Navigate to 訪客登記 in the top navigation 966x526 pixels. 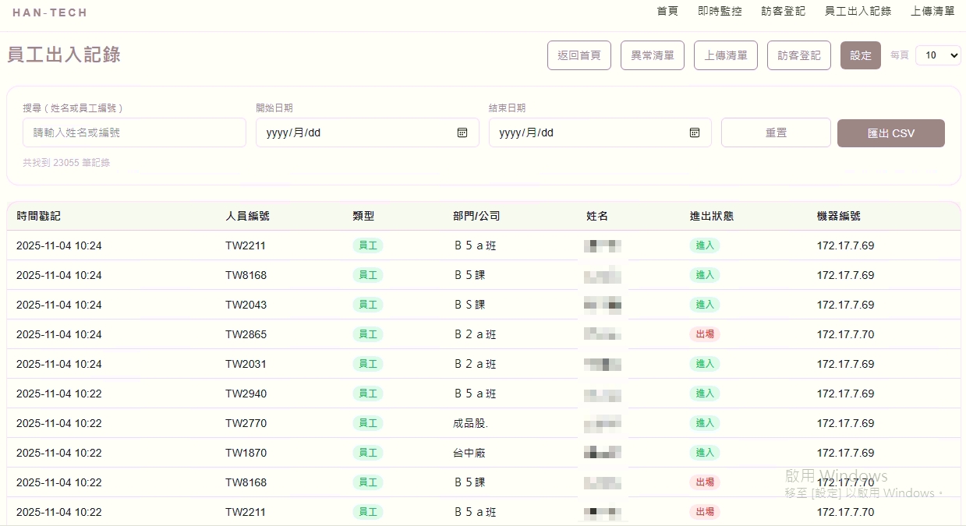click(x=782, y=11)
